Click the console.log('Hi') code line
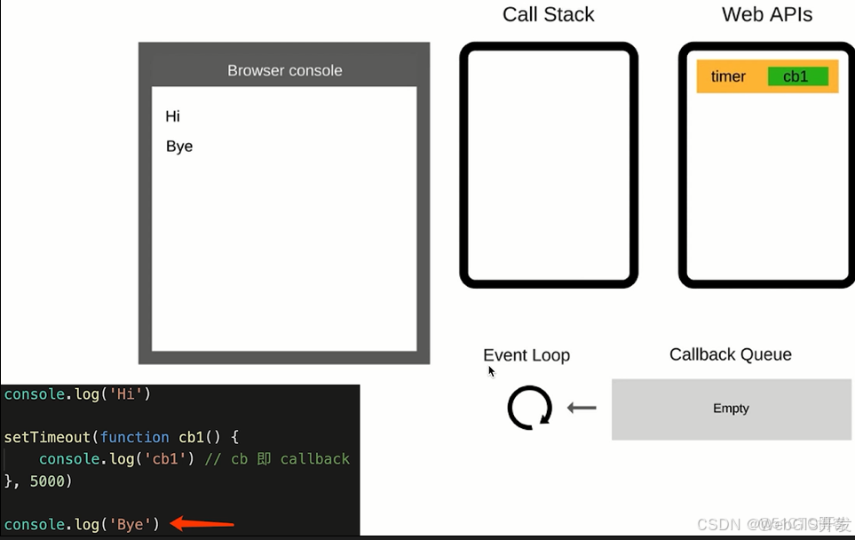 (x=77, y=393)
